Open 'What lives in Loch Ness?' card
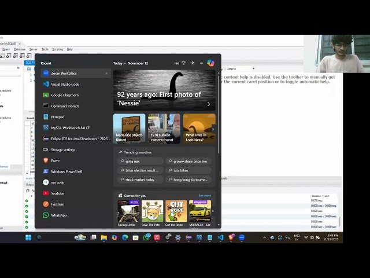Screen dimensions: 370x278 pos(199,129)
